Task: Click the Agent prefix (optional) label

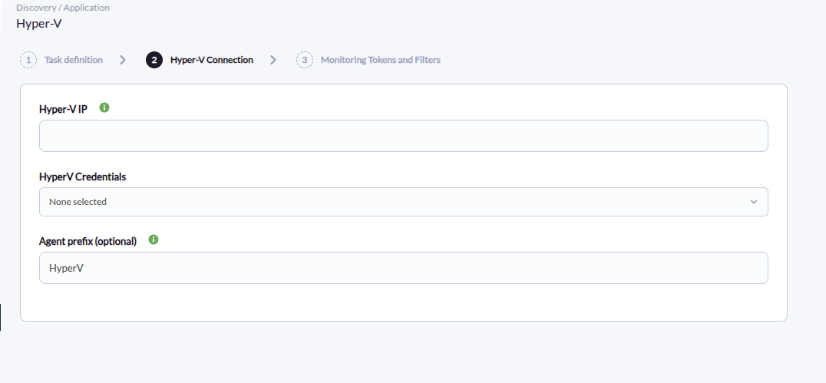Action: point(88,241)
